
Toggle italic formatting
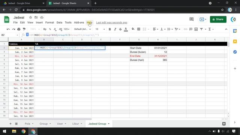(x=115, y=29)
